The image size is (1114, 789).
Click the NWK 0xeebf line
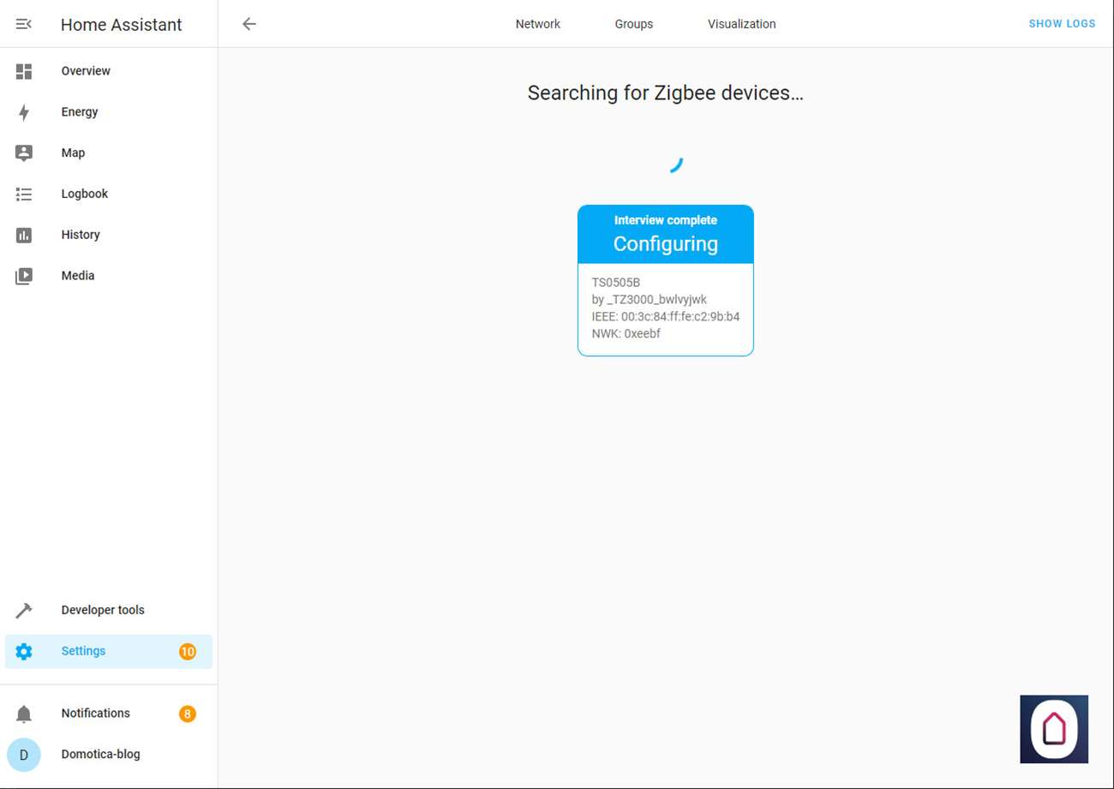pos(626,334)
